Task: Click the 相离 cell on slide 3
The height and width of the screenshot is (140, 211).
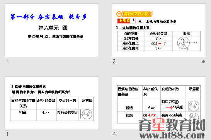Action: [23, 115]
